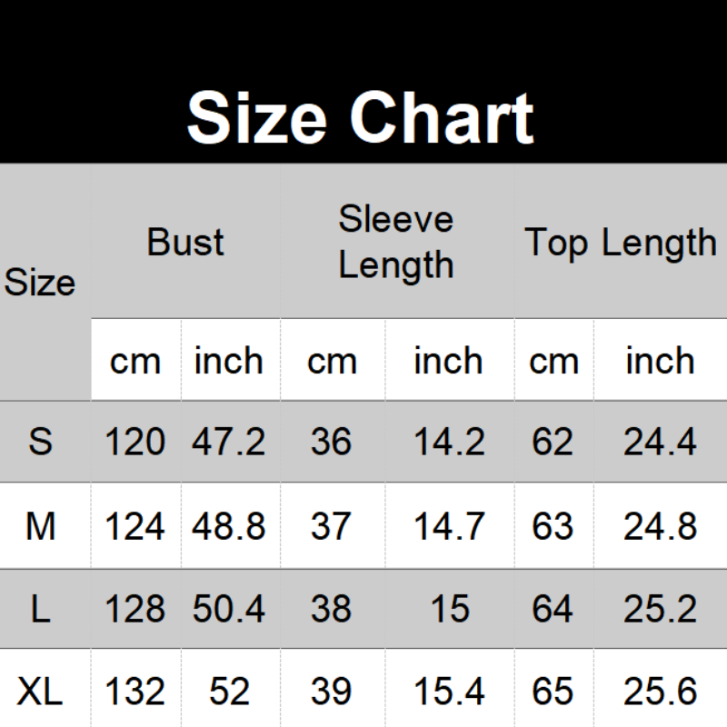727x727 pixels.
Task: Select the 132 cm bust value for XL
Action: pos(135,693)
